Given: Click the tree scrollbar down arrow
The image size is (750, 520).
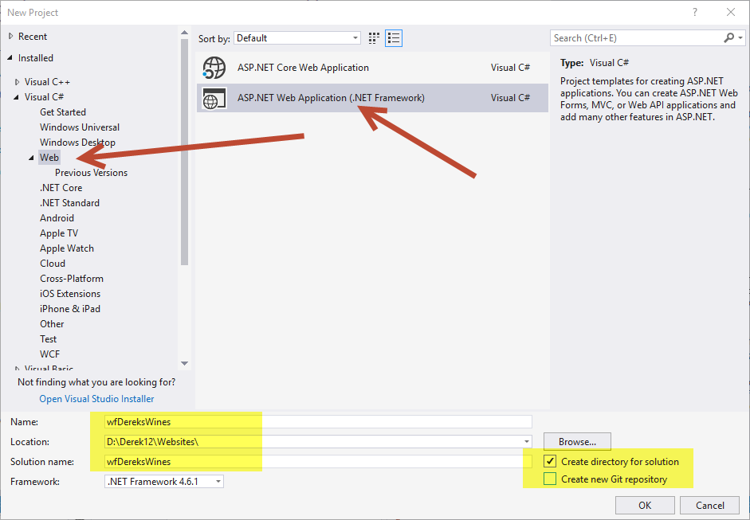Looking at the screenshot, I should pyautogui.click(x=184, y=364).
